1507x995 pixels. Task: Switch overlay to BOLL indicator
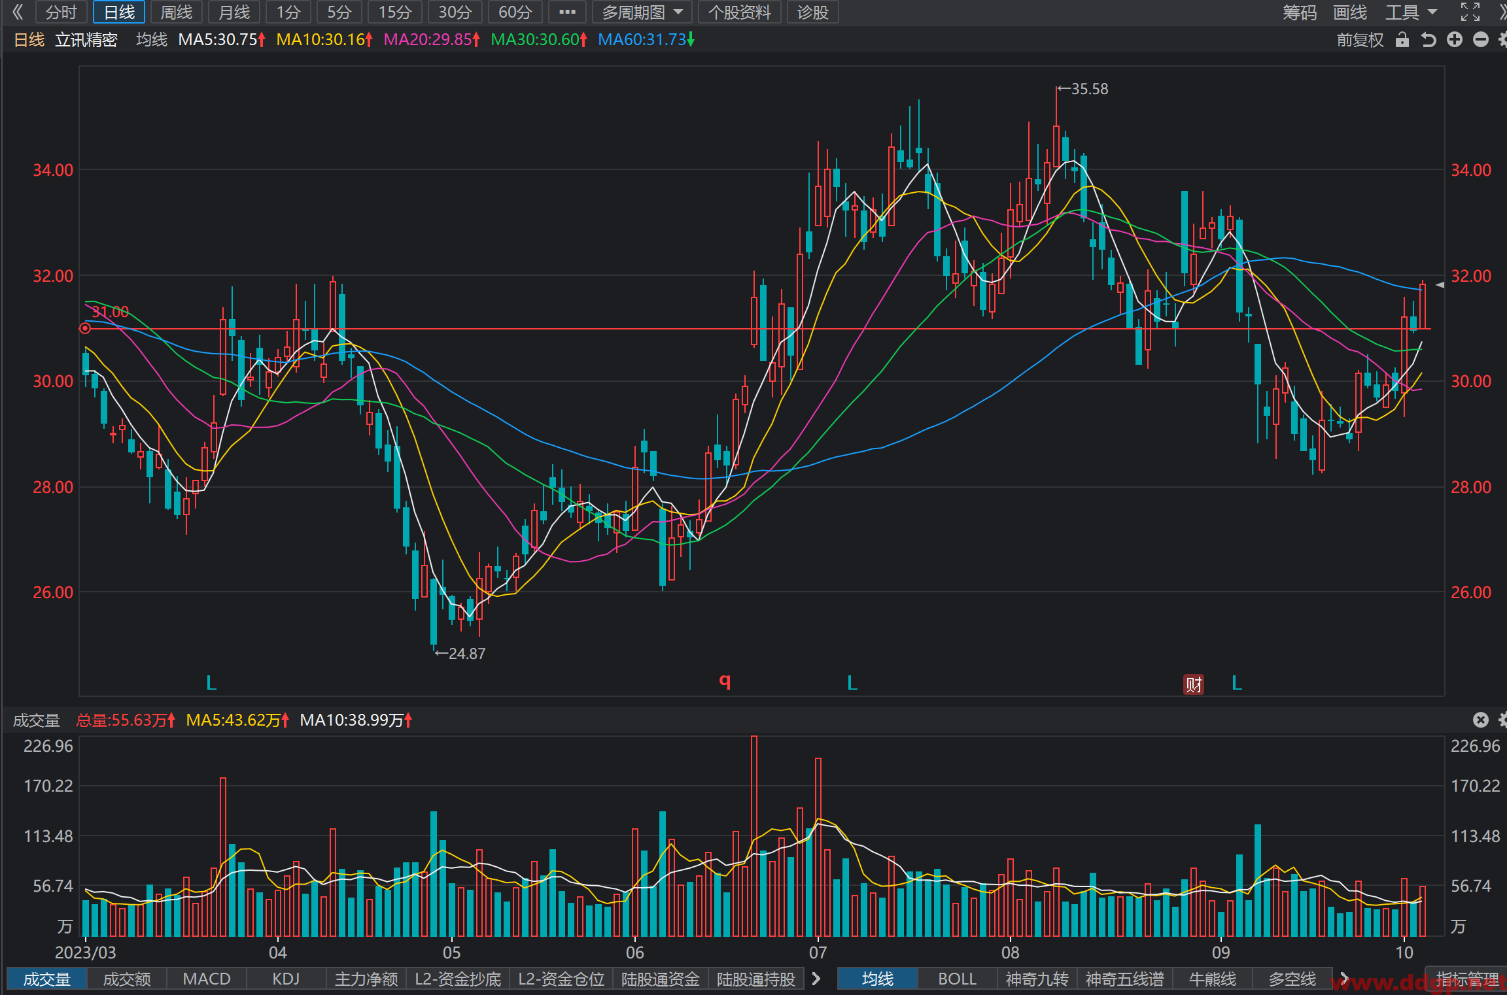coord(957,979)
